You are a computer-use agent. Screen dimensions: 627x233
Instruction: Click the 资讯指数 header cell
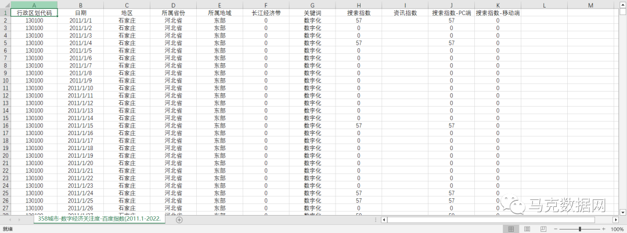point(405,13)
